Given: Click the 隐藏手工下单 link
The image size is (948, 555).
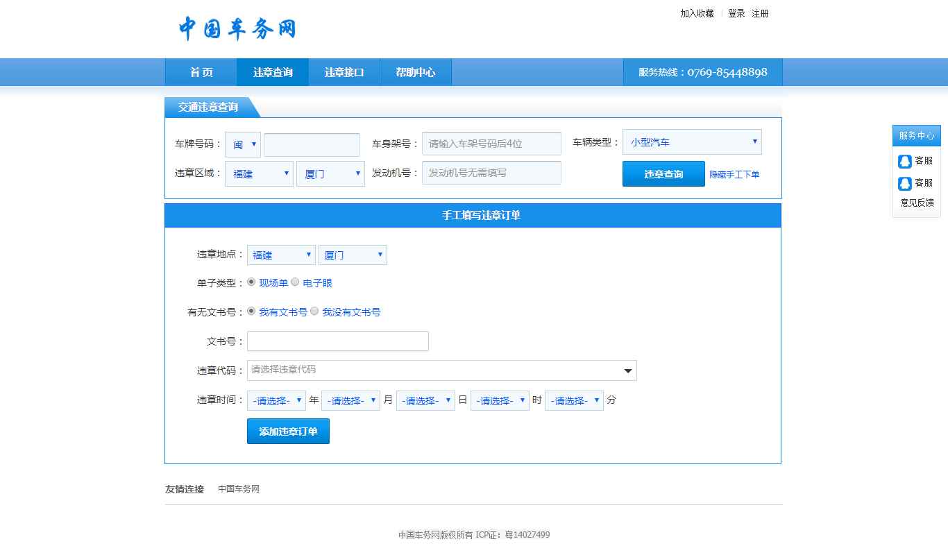Looking at the screenshot, I should tap(734, 175).
